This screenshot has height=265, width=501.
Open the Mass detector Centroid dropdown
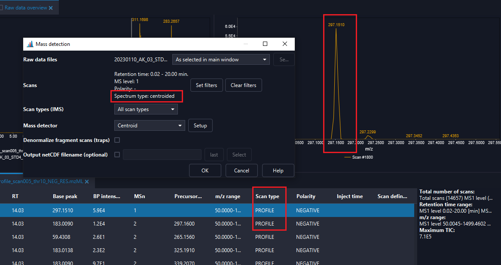149,125
